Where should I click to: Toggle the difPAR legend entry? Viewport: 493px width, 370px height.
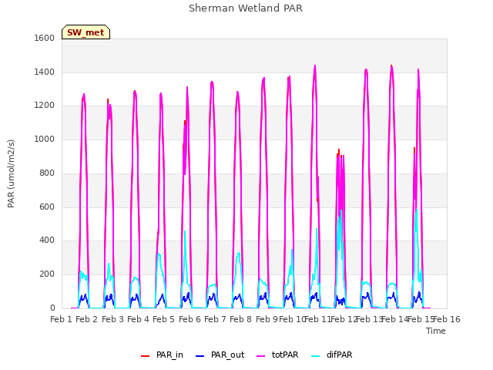pos(332,355)
